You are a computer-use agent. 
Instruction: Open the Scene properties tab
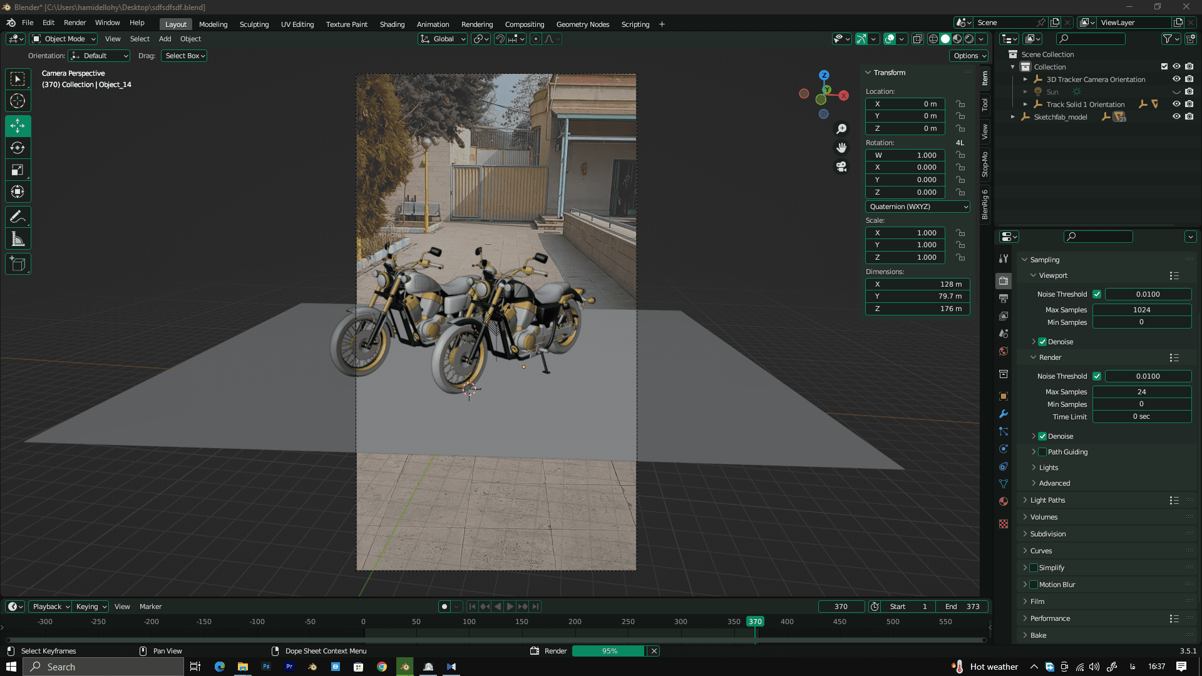point(1004,334)
